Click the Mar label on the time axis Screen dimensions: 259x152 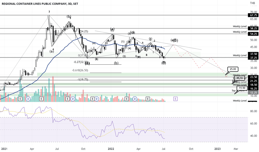pos(236,149)
